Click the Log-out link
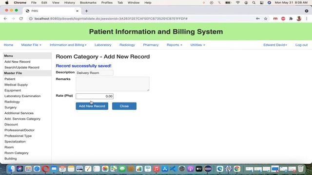 pyautogui.click(x=301, y=45)
